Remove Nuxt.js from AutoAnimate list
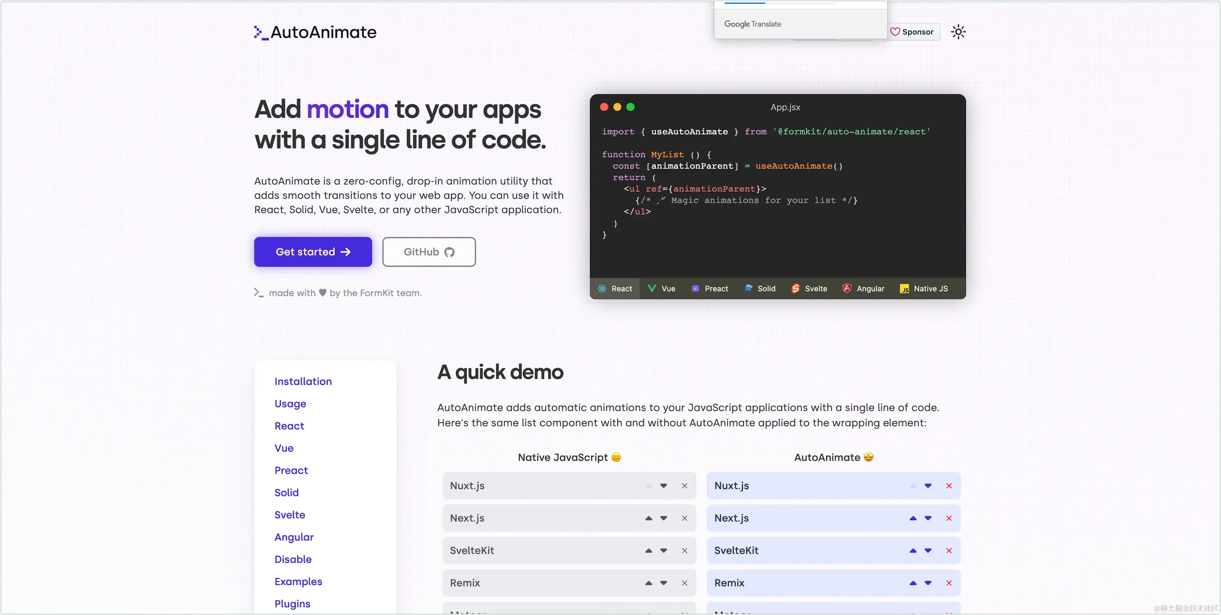The width and height of the screenshot is (1221, 615). tap(949, 485)
